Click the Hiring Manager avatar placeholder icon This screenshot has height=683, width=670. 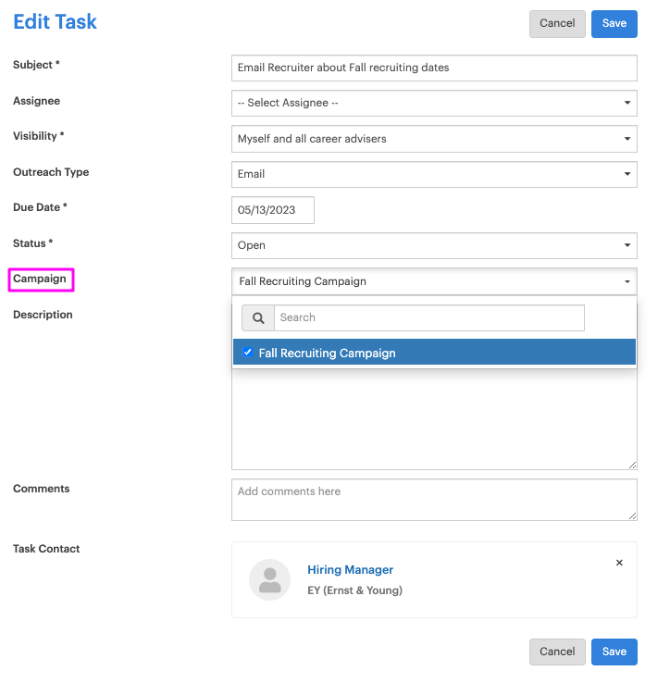[x=269, y=579]
